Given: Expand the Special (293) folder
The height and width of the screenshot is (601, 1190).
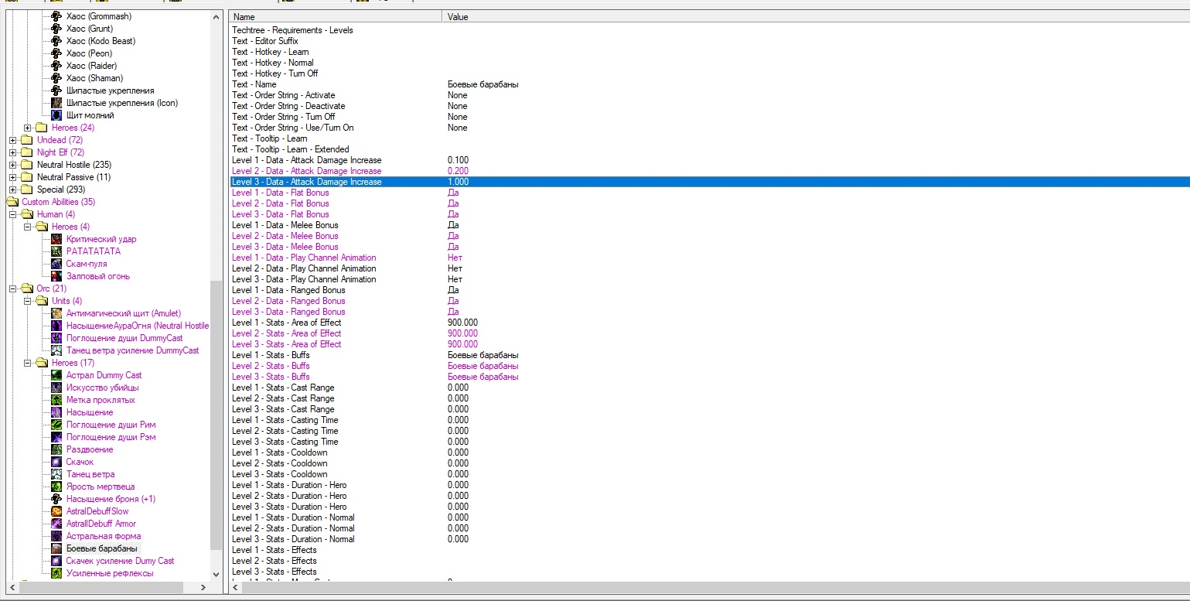Looking at the screenshot, I should click(12, 190).
